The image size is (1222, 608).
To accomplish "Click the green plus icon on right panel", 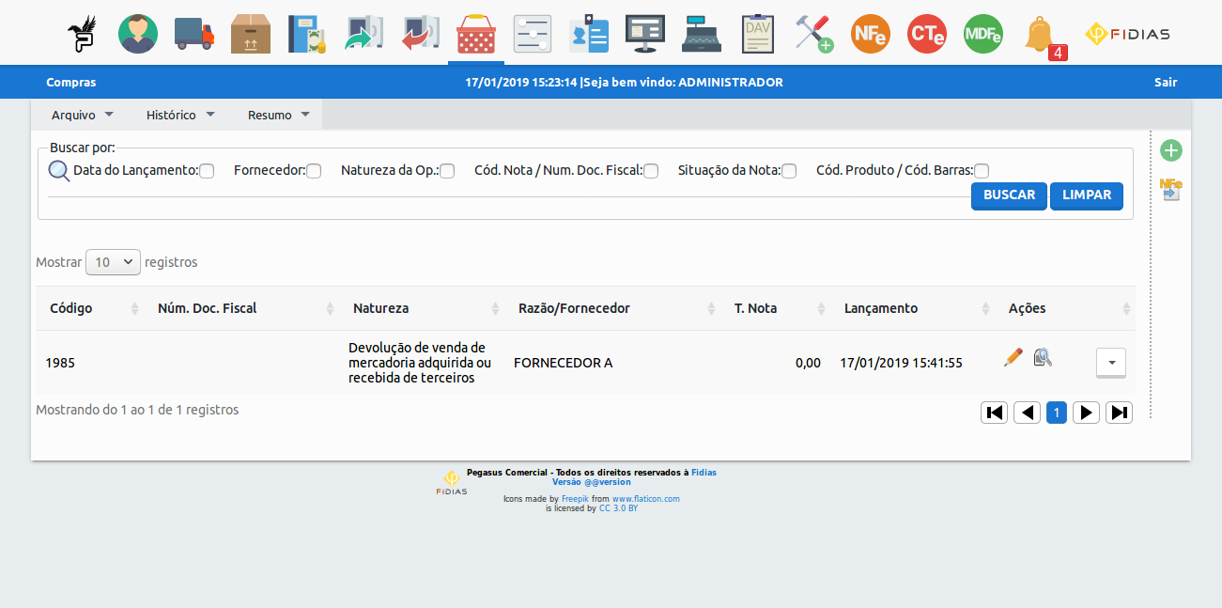I will click(1170, 150).
